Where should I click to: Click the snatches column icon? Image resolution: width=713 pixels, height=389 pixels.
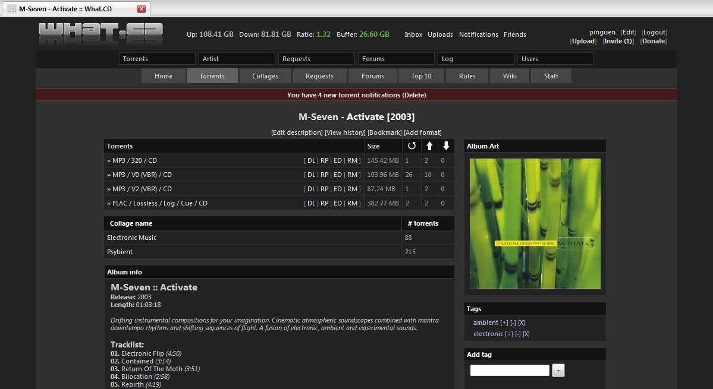click(x=412, y=146)
